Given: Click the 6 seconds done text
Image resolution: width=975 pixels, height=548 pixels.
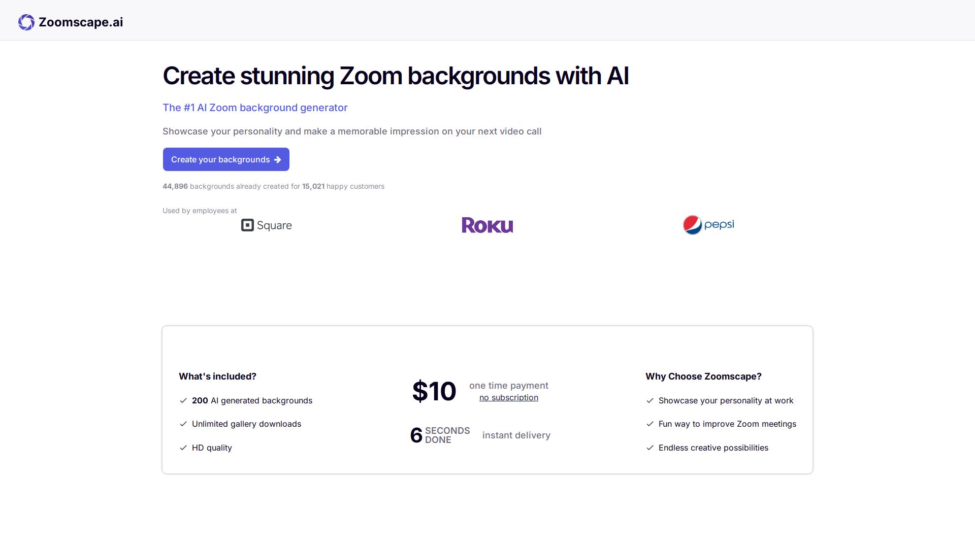Looking at the screenshot, I should [x=440, y=435].
